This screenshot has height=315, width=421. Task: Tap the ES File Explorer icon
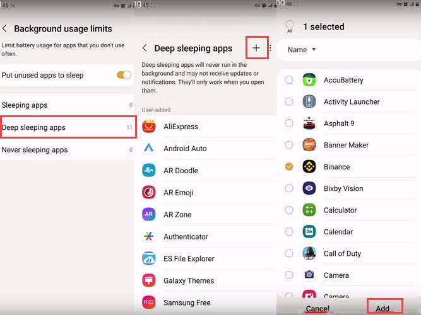click(149, 258)
